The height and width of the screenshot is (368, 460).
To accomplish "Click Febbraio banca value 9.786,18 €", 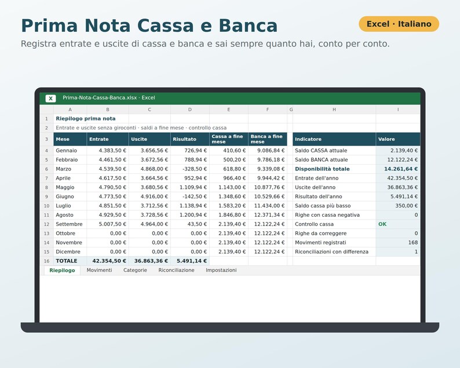I will (268, 159).
